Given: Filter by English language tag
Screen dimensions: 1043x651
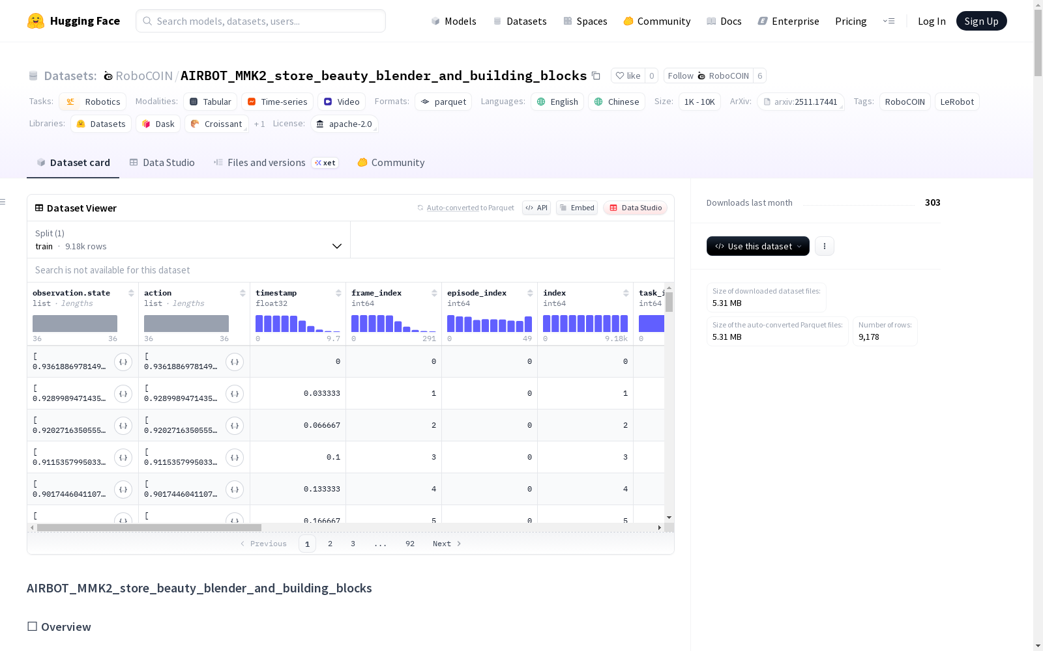Looking at the screenshot, I should click(557, 102).
